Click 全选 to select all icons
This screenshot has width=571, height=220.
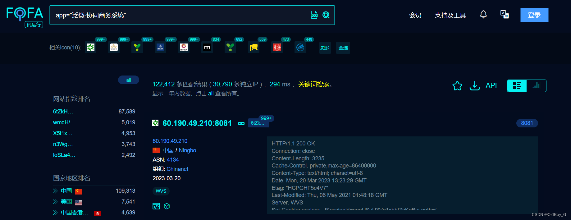click(x=343, y=48)
